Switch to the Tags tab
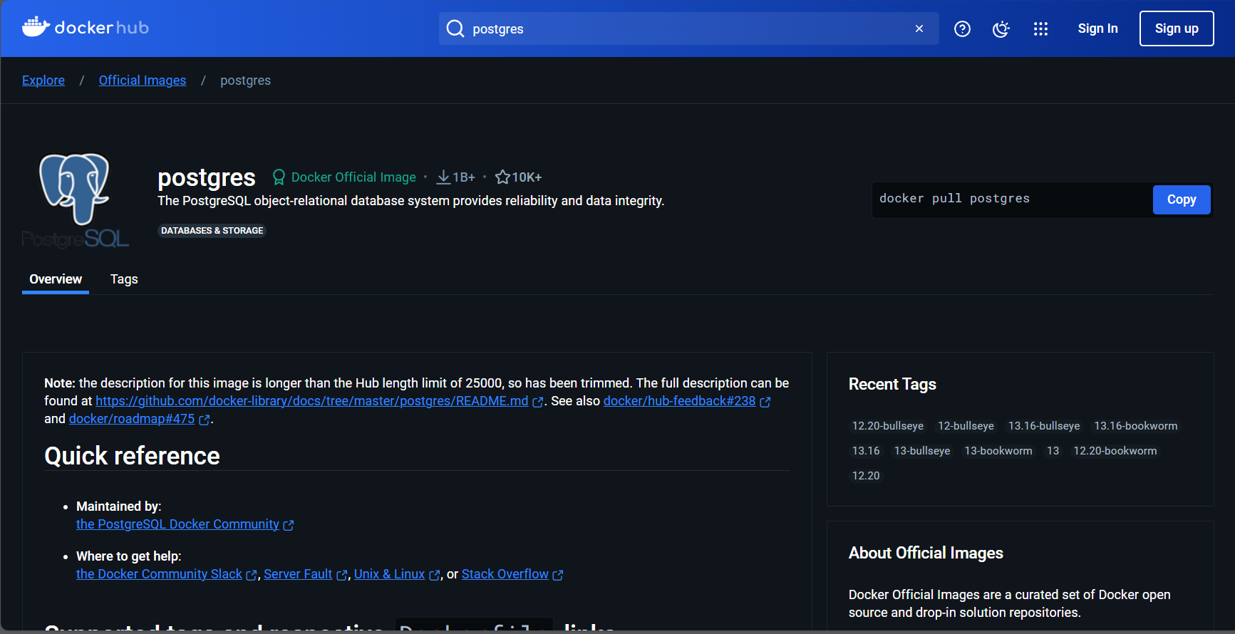Viewport: 1235px width, 634px height. [x=124, y=279]
